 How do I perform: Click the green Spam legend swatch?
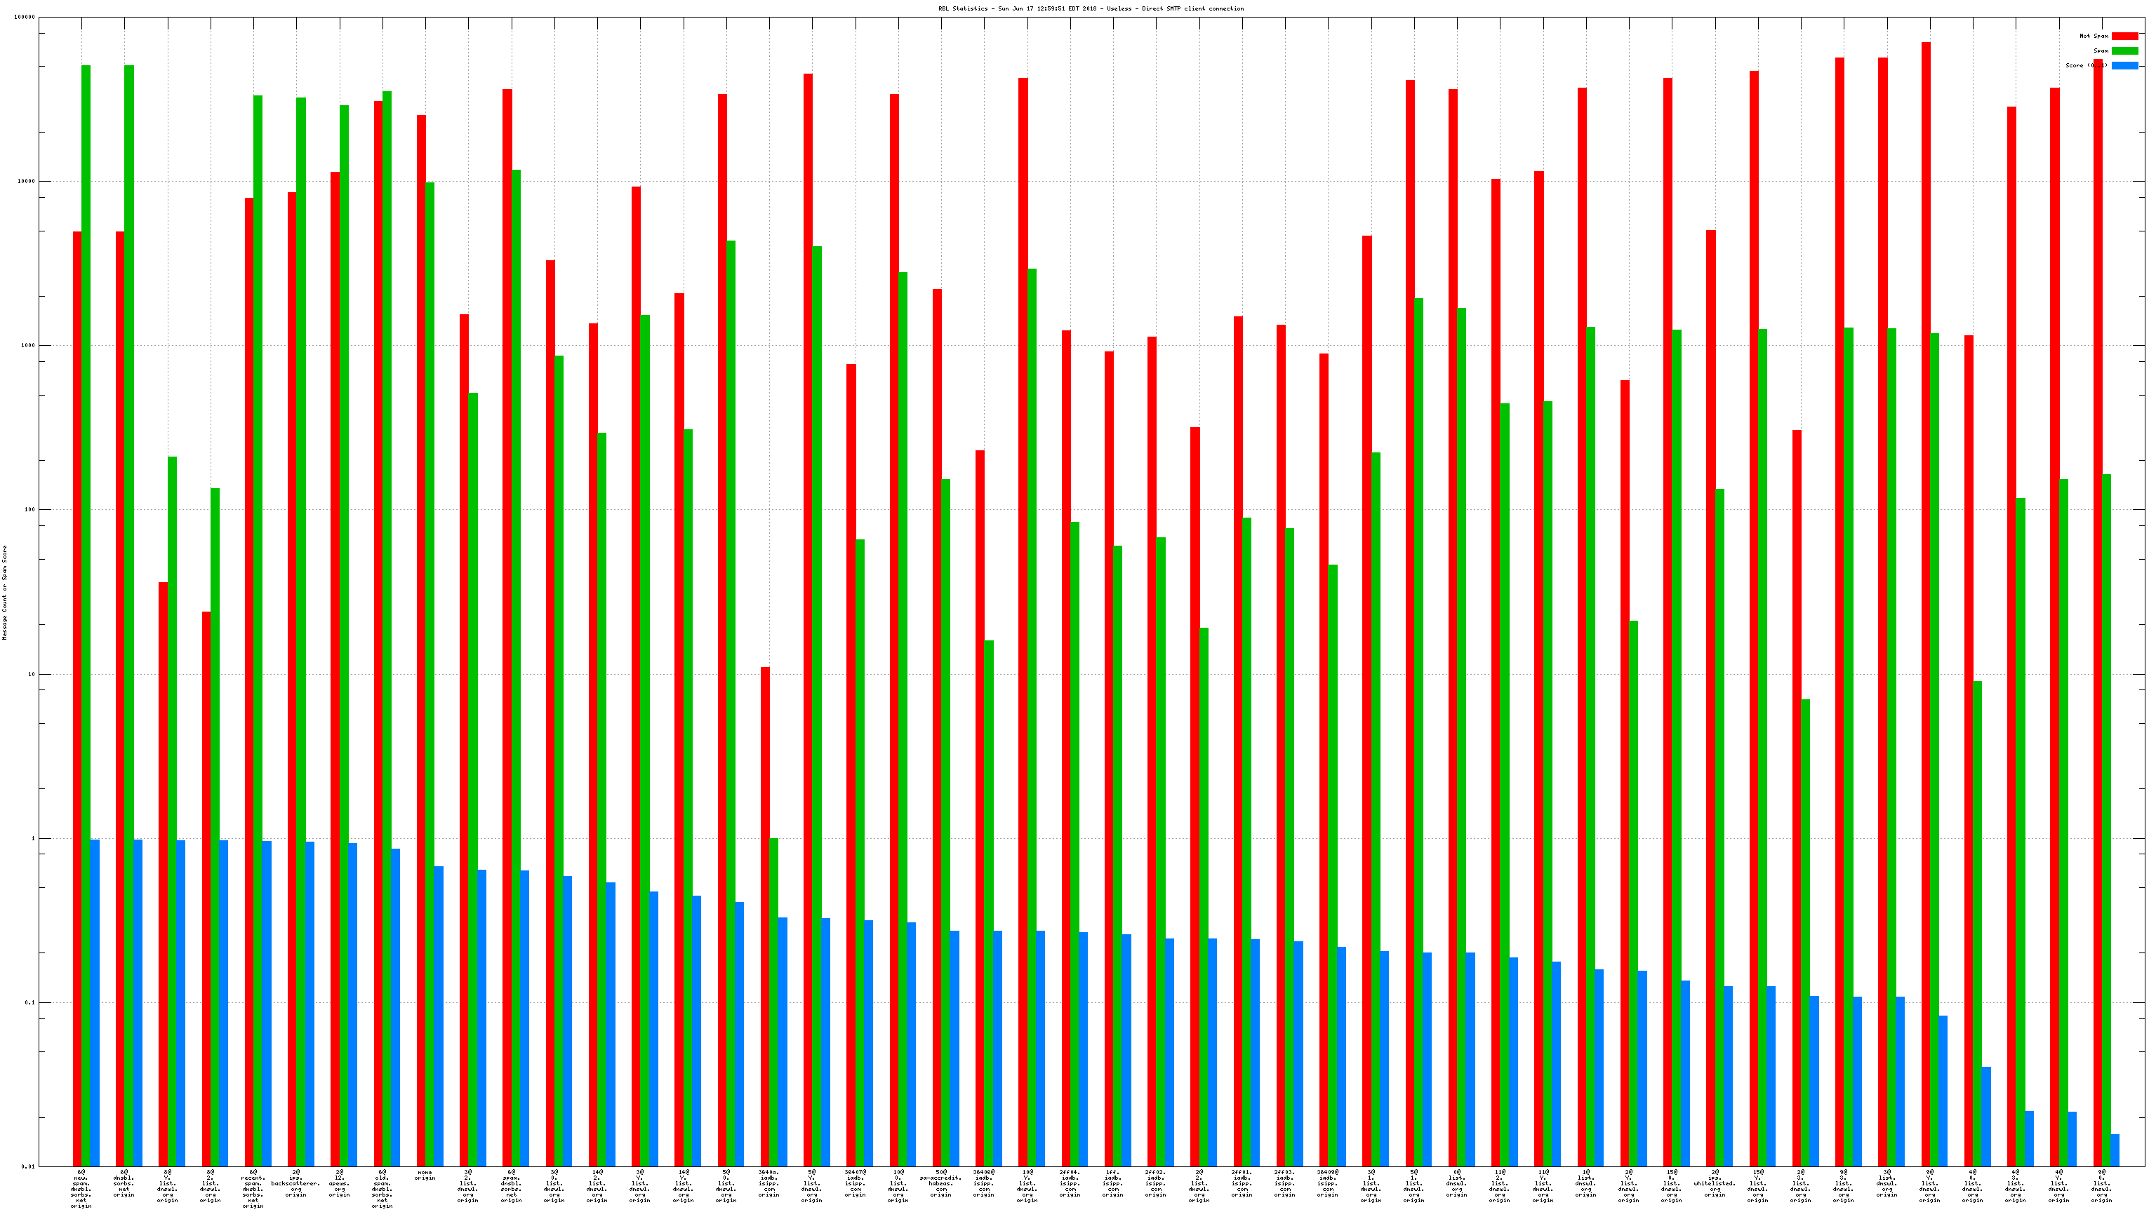(2124, 51)
